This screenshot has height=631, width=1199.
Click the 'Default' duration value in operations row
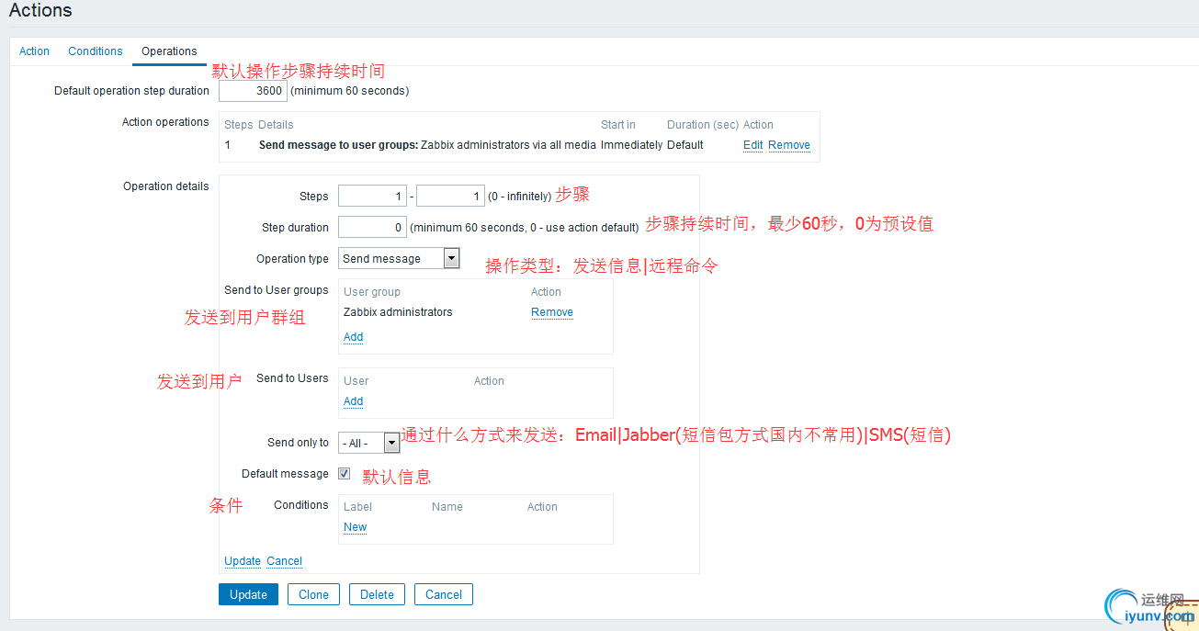click(x=685, y=145)
